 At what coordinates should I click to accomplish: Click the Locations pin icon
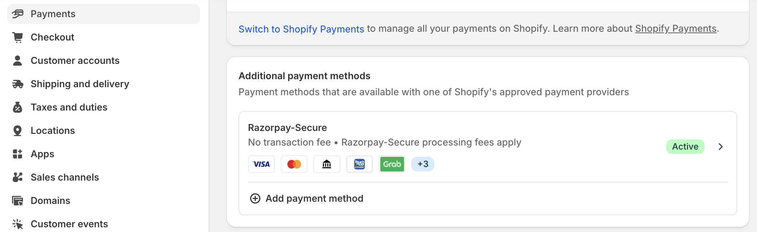pos(17,130)
